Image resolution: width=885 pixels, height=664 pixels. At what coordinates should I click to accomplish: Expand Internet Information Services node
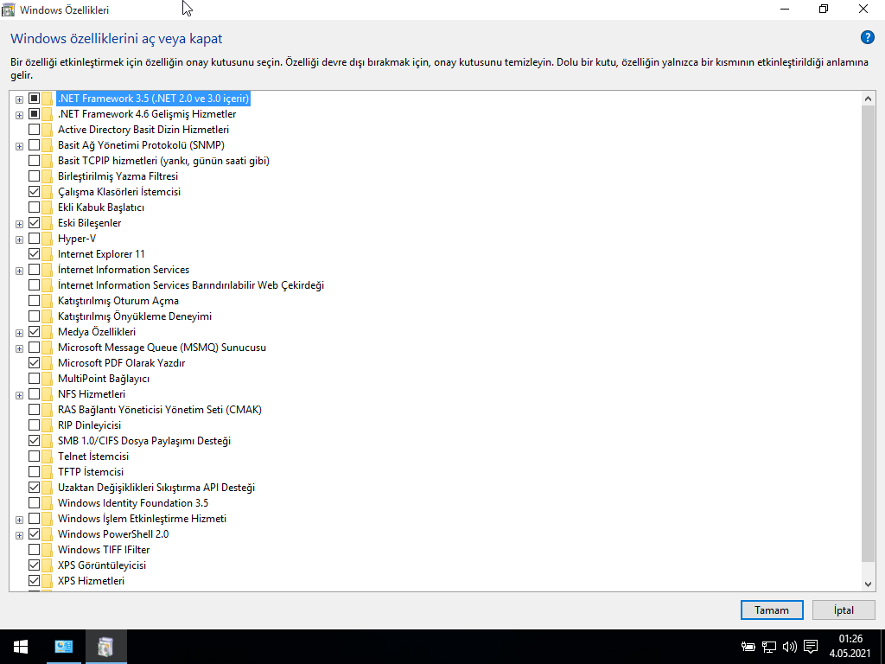click(19, 271)
